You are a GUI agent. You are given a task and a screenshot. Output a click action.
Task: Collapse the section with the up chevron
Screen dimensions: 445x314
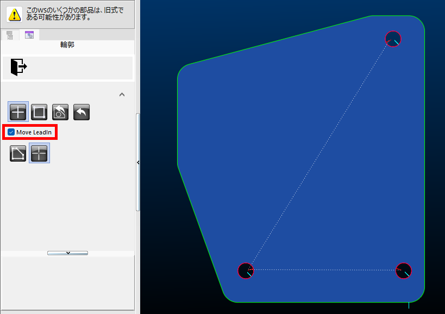(x=122, y=95)
